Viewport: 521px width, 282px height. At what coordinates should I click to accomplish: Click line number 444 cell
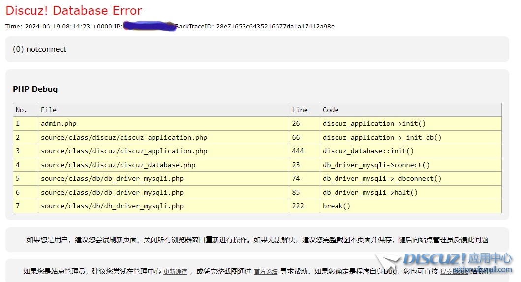pos(298,151)
